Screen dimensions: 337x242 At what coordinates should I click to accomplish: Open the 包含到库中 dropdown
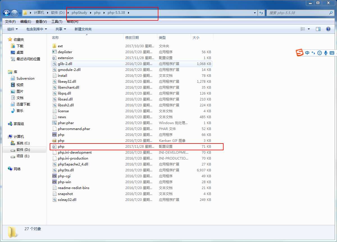tap(37, 29)
